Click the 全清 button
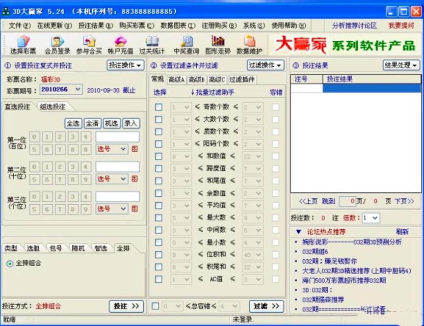This screenshot has width=424, height=326. click(92, 123)
